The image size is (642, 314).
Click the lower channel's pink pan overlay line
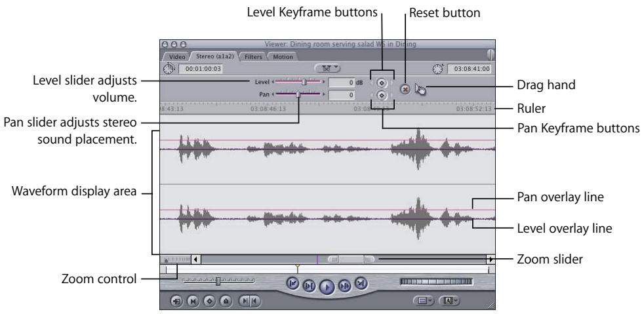pyautogui.click(x=327, y=210)
